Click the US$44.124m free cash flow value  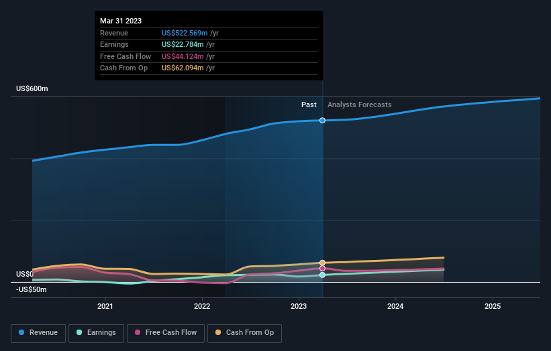pos(183,56)
